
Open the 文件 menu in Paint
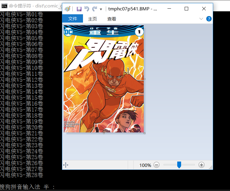pyautogui.click(x=73, y=18)
